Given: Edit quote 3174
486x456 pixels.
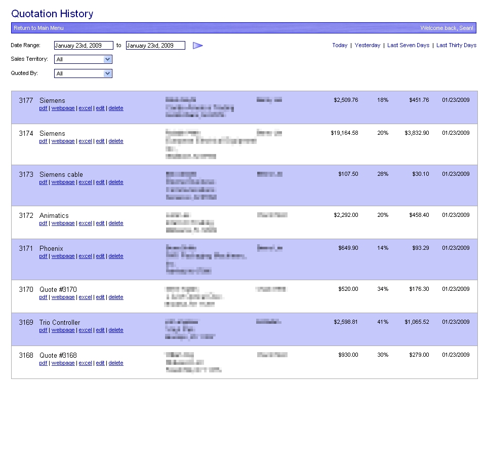Looking at the screenshot, I should click(x=100, y=141).
